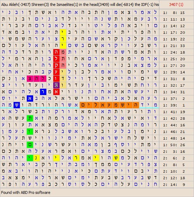Select verse reference 1: 27: 20
The width and height of the screenshot is (194, 197).
pyautogui.click(x=174, y=65)
